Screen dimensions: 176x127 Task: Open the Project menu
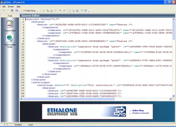(x=11, y=7)
